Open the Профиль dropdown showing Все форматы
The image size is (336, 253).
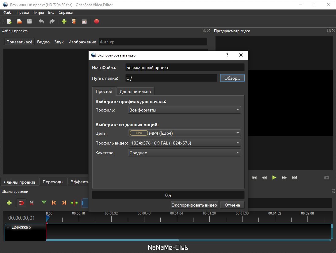click(x=184, y=110)
